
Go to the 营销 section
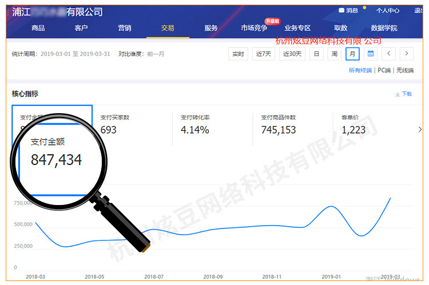pyautogui.click(x=125, y=28)
